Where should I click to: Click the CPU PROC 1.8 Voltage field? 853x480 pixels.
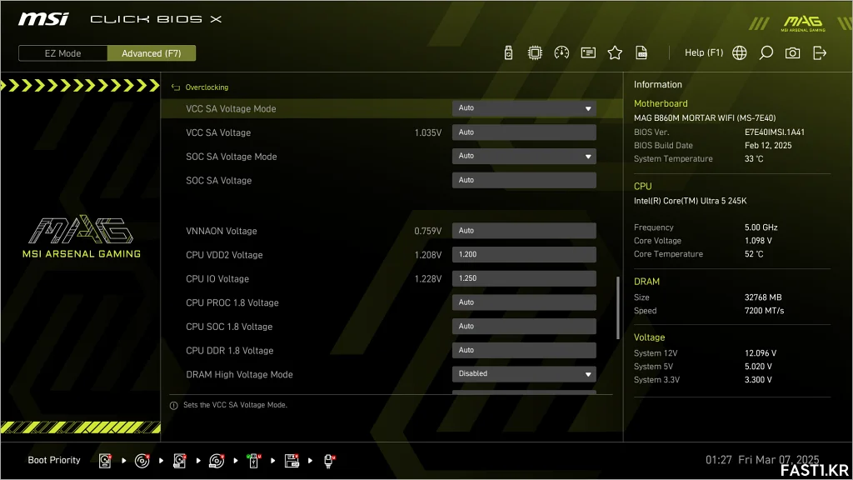click(x=524, y=302)
